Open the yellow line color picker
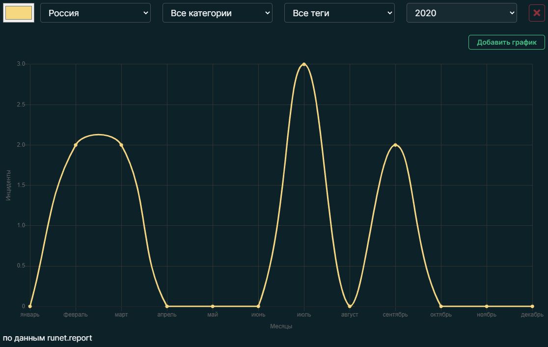The height and width of the screenshot is (347, 548). [19, 13]
